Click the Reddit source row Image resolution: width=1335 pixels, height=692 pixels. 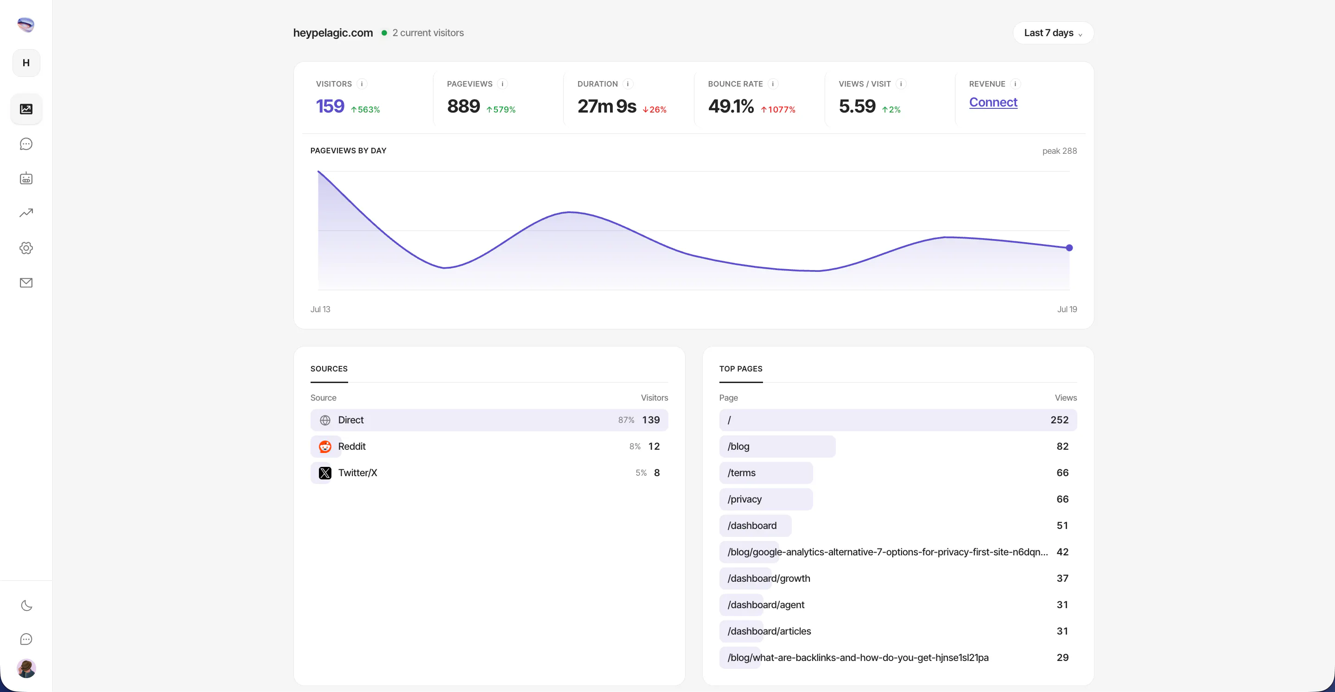pos(489,447)
